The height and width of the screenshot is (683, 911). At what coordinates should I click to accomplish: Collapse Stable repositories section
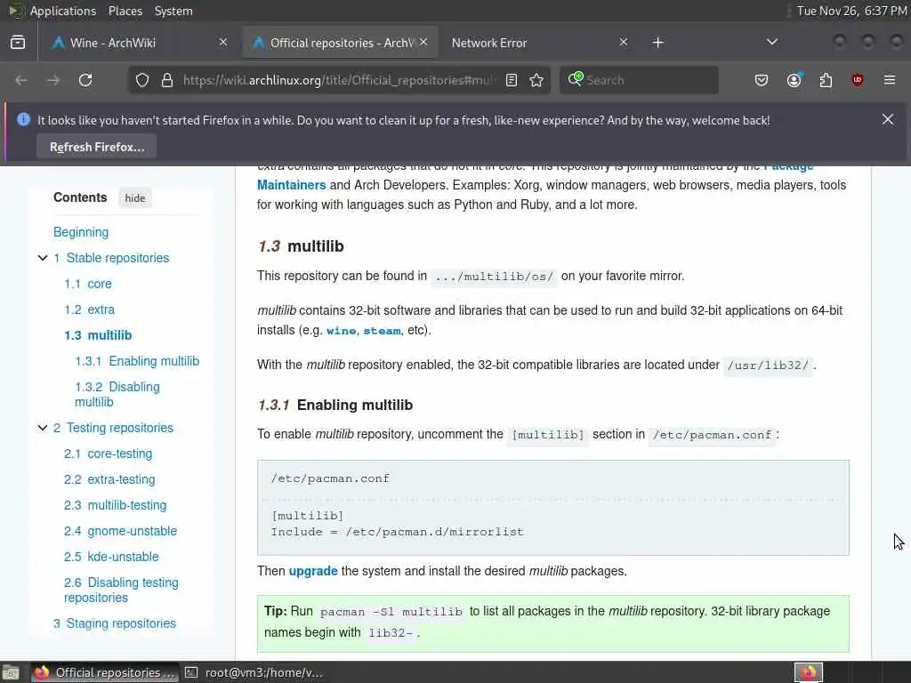point(43,257)
